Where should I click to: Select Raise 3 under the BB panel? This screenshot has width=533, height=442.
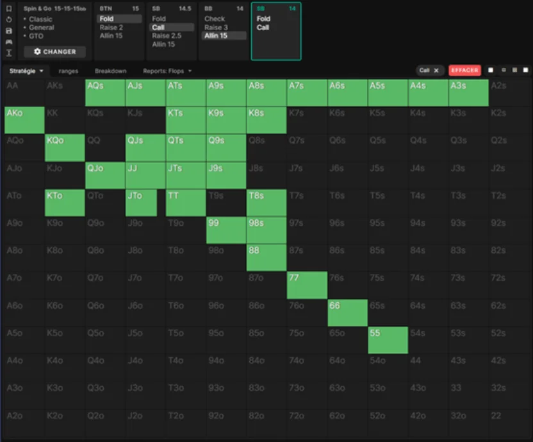tap(216, 28)
